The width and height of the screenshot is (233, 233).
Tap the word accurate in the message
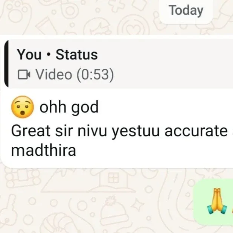196,131
